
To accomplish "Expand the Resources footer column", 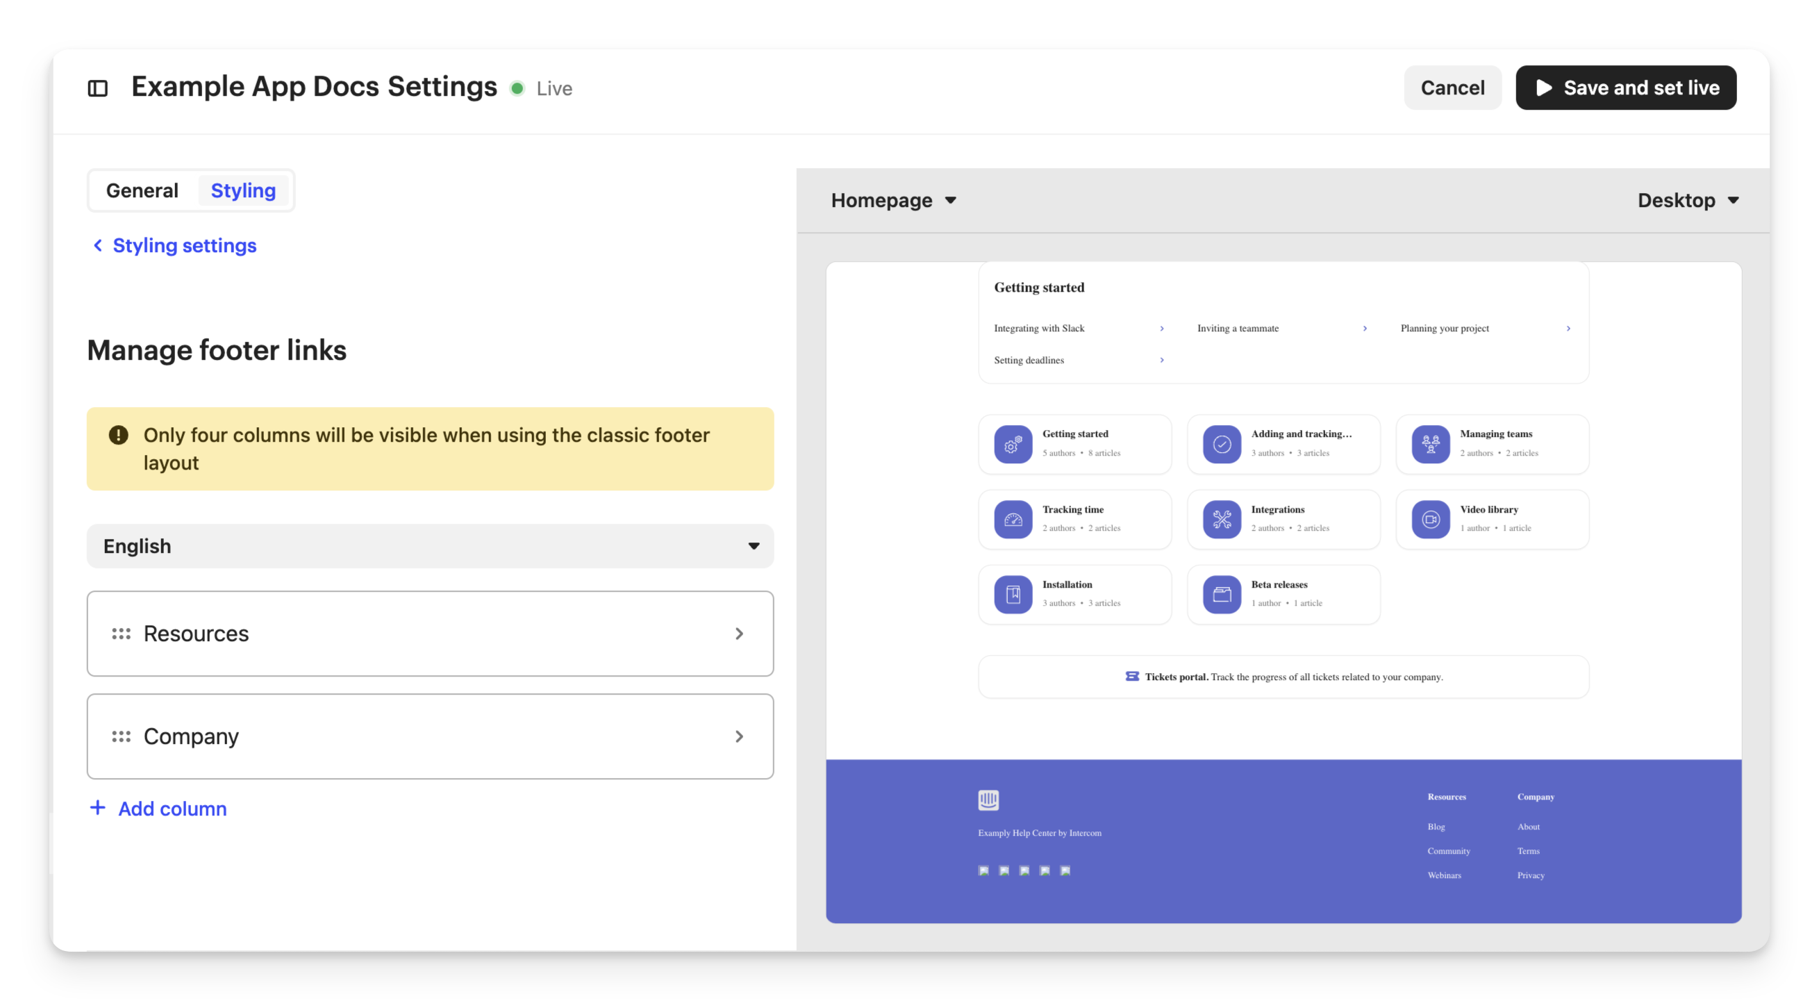I will point(430,634).
